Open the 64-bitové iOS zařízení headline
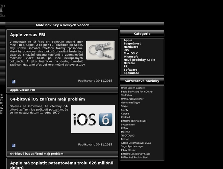Image resolution: width=223 pixels, height=169 pixels. tap(47, 99)
